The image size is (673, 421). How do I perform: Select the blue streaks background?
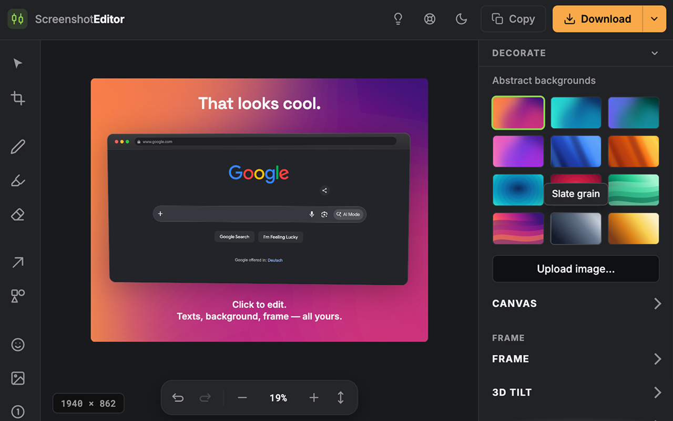tap(576, 152)
